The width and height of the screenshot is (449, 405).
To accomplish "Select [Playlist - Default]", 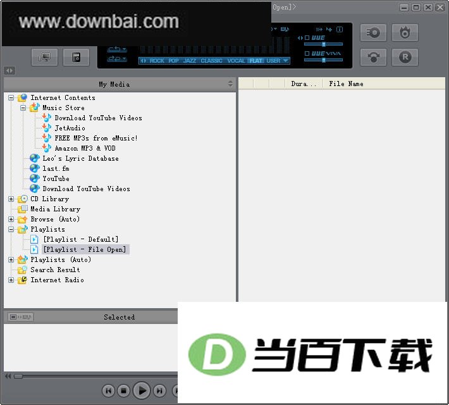I will pos(80,239).
